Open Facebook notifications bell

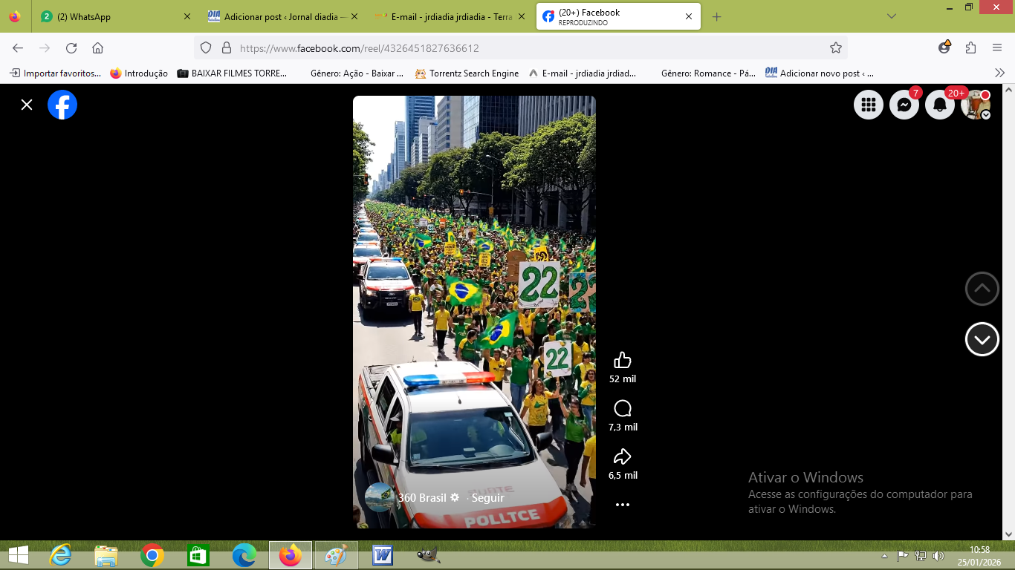[x=939, y=105]
